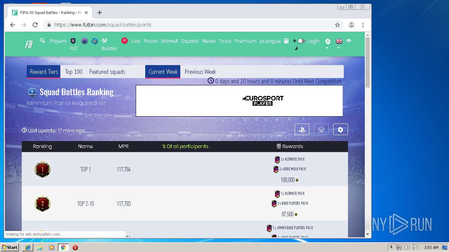
Task: Click the Rewards gift icon header
Action: click(x=279, y=146)
